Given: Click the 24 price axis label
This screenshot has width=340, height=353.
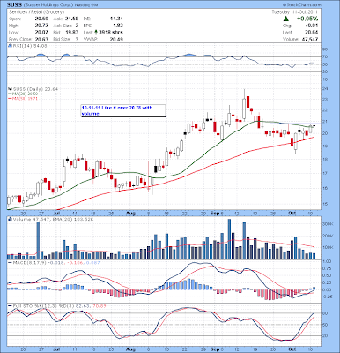Looking at the screenshot, I should click(x=325, y=89).
